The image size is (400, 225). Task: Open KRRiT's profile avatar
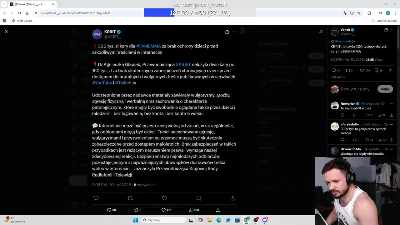pyautogui.click(x=97, y=34)
